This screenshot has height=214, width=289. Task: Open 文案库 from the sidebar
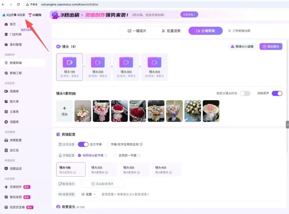tap(13, 112)
